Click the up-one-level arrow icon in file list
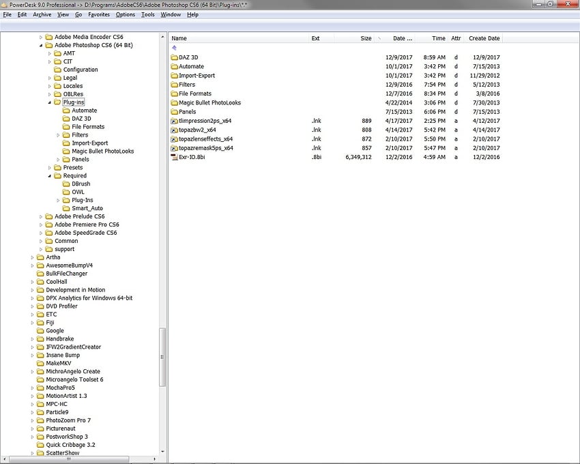 [x=174, y=48]
